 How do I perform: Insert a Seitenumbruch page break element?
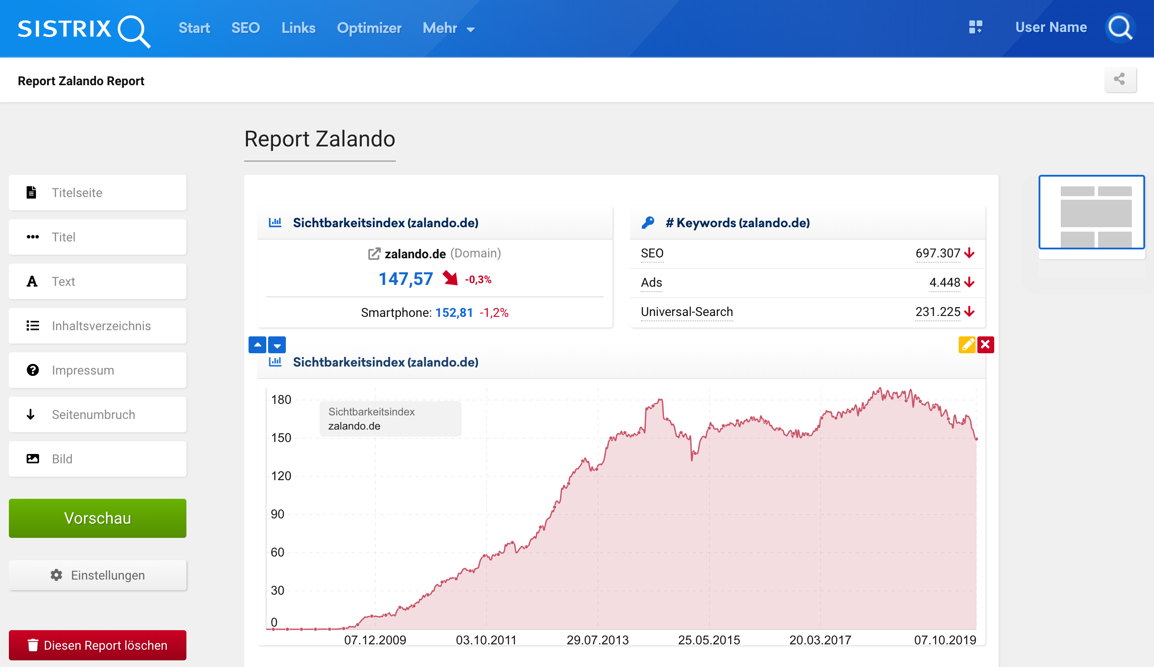click(x=98, y=414)
